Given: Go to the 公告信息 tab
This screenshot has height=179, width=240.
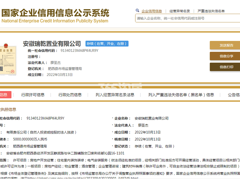Looking at the screenshot, I should pyautogui.click(x=234, y=95).
